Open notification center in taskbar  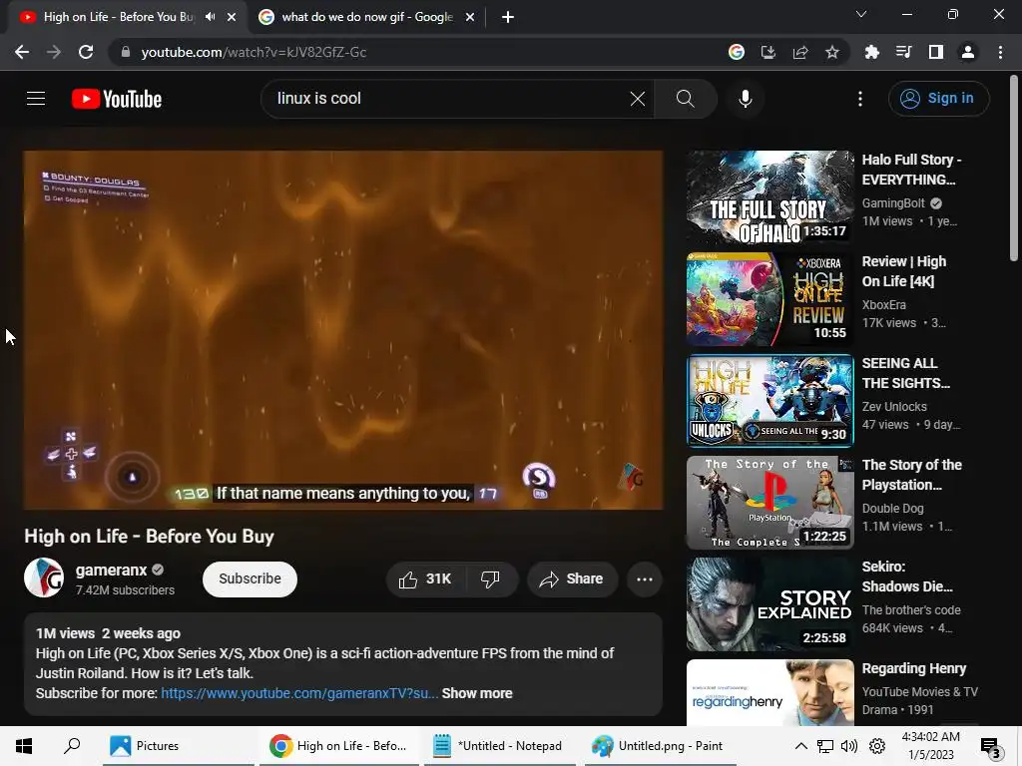tap(991, 747)
